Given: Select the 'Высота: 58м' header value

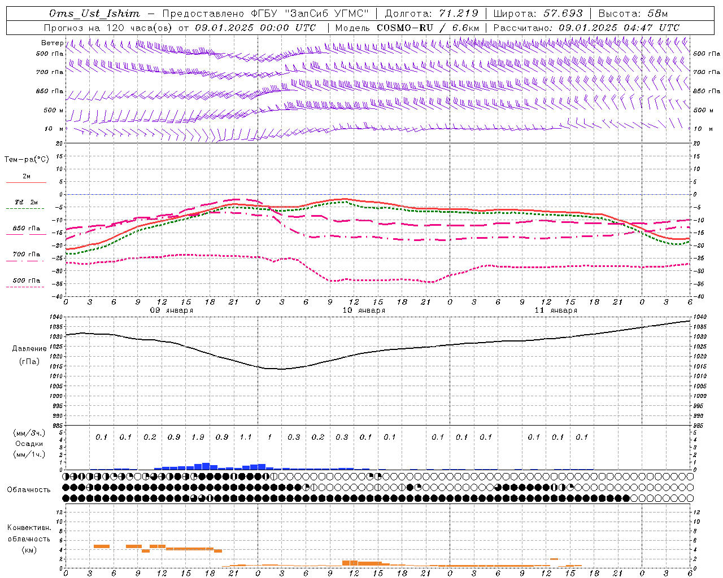Looking at the screenshot, I should click(633, 14).
